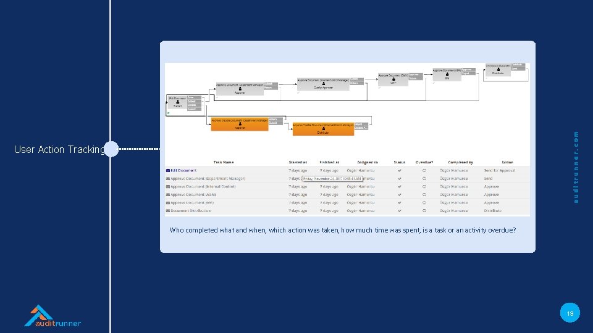Click the status checkmark in the Approve Document (Department Manager) row
Screen dimensions: 593x333
pyautogui.click(x=400, y=179)
